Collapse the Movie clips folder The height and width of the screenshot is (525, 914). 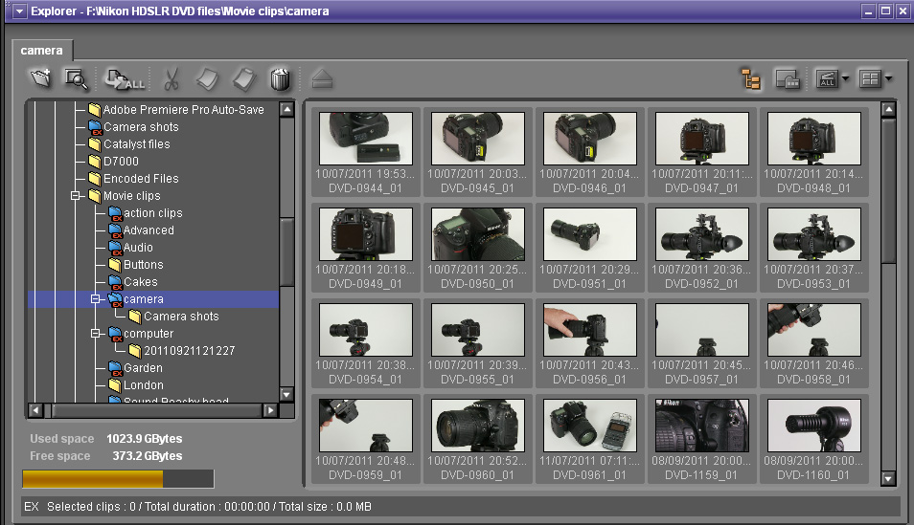pos(76,196)
